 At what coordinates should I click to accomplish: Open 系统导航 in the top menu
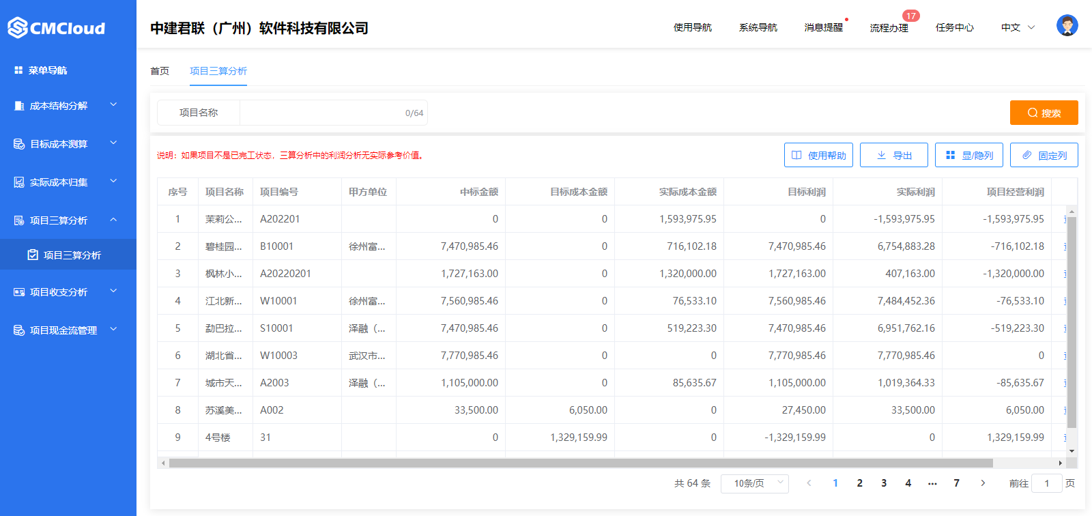tap(758, 27)
